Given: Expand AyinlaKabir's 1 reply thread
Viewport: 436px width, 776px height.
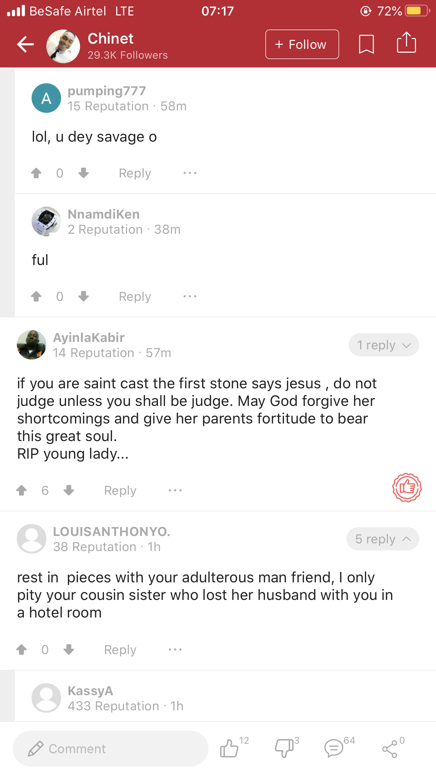Looking at the screenshot, I should tap(383, 345).
